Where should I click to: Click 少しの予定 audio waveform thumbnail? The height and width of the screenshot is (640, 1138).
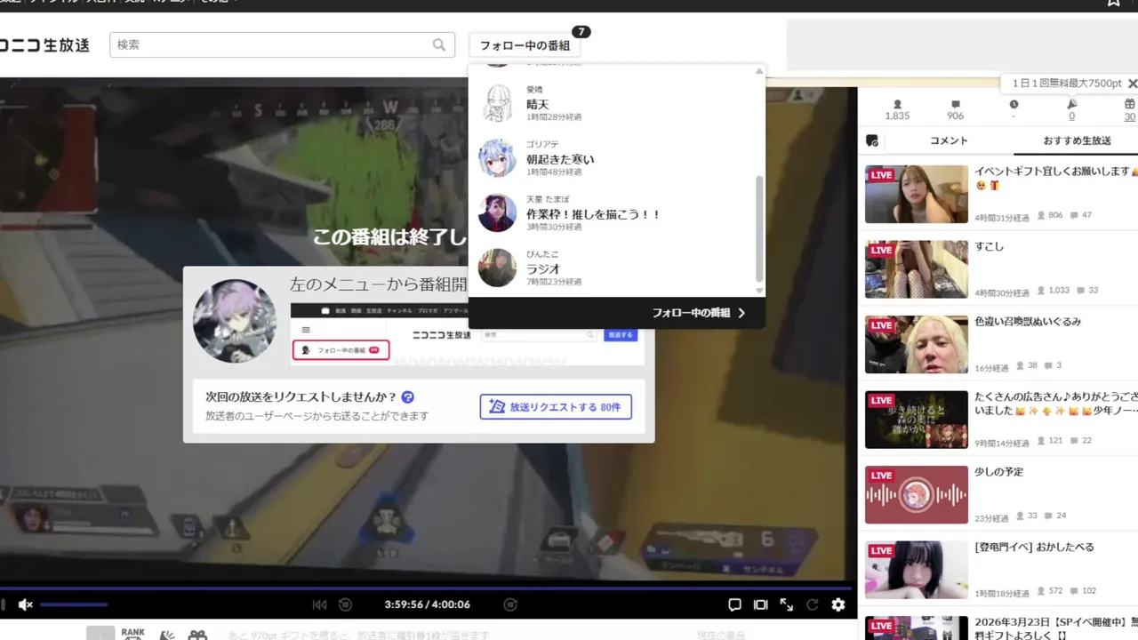(x=917, y=495)
